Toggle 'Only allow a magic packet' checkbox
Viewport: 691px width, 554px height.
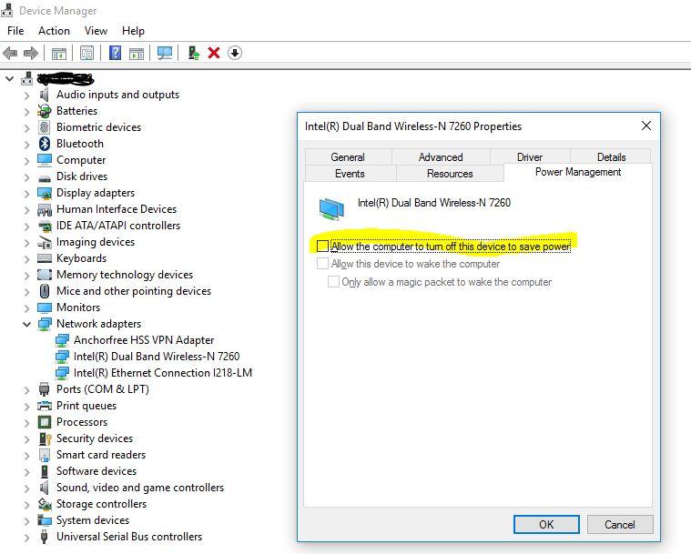point(333,281)
